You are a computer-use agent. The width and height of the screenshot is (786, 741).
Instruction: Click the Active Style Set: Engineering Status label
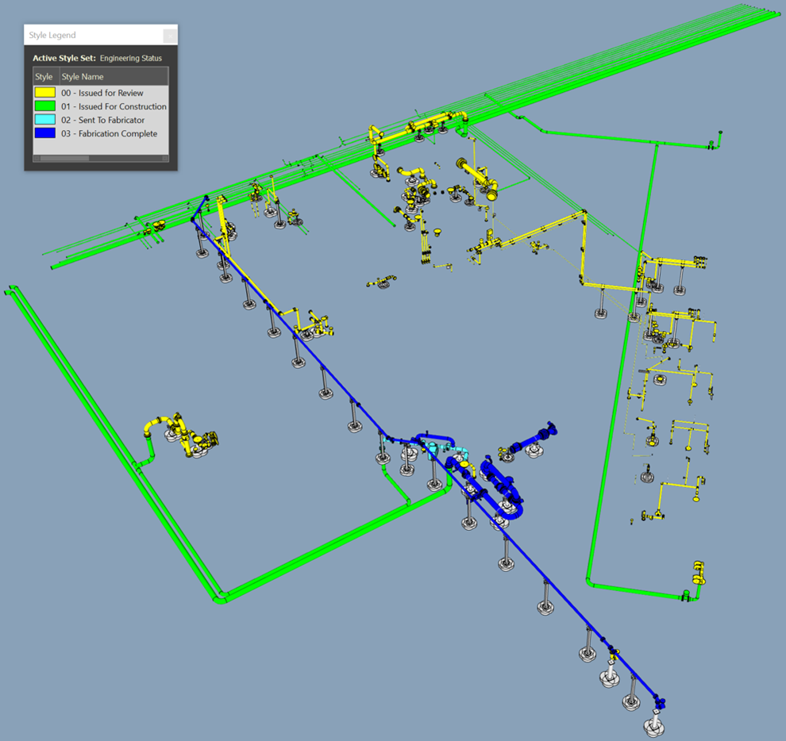click(x=97, y=58)
